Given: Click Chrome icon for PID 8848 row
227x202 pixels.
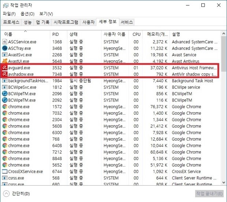Looking at the screenshot, I should pos(5,159).
